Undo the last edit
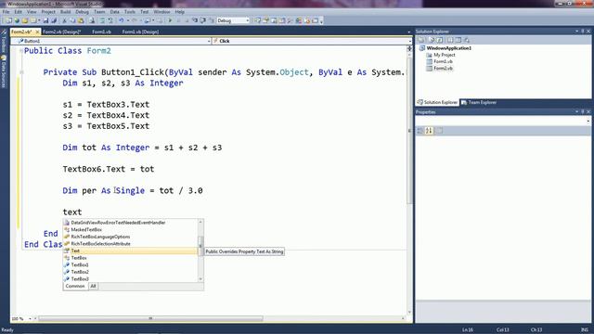The width and height of the screenshot is (594, 334). [121, 20]
